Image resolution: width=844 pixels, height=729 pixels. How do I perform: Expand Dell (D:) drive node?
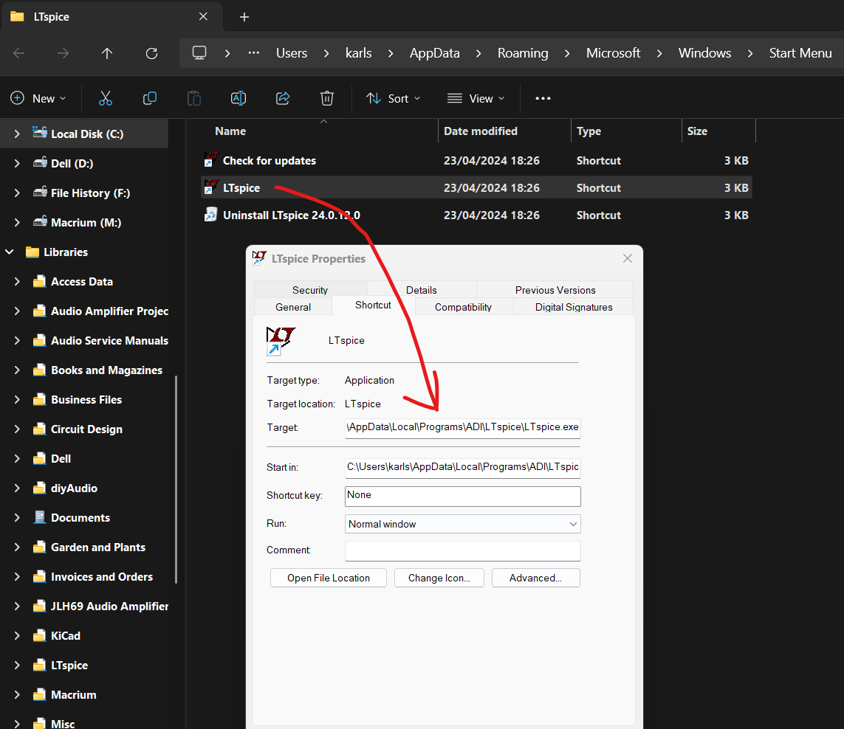(x=17, y=164)
